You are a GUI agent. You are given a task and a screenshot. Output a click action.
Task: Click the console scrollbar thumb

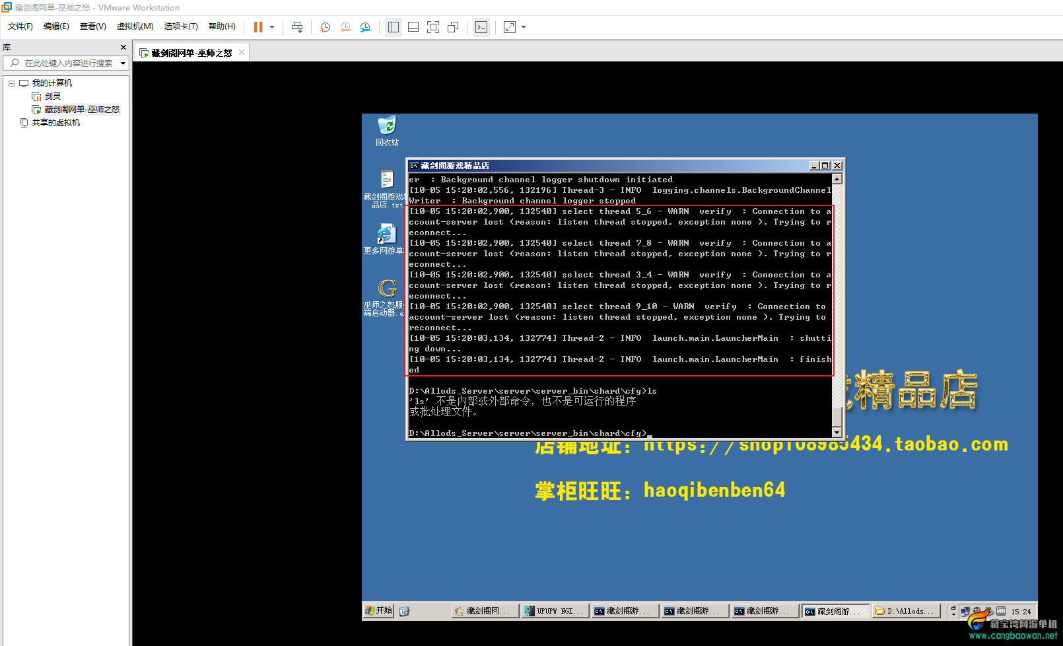pyautogui.click(x=837, y=417)
